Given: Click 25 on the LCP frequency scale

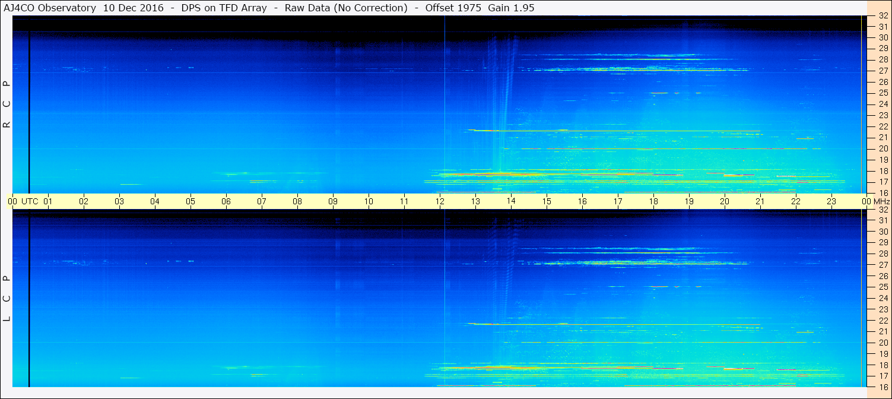Looking at the screenshot, I should click(x=883, y=287).
